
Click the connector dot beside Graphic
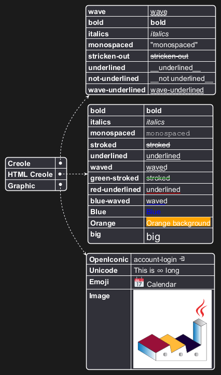(61, 185)
